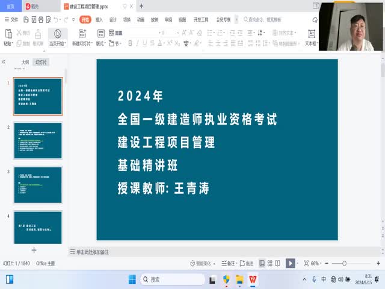Click the Save icon in quick toolbar
Image resolution: width=385 pixels, height=289 pixels.
tap(26, 20)
